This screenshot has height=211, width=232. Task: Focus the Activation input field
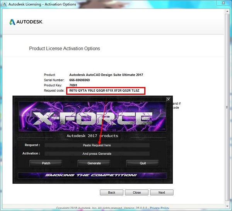(x=97, y=154)
